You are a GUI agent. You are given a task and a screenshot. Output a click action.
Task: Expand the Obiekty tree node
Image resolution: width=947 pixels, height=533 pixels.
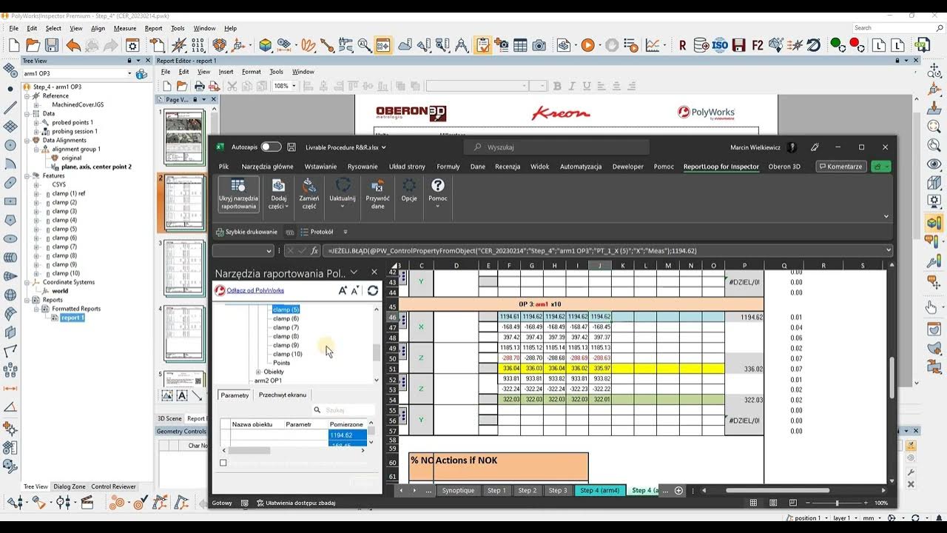pyautogui.click(x=258, y=372)
